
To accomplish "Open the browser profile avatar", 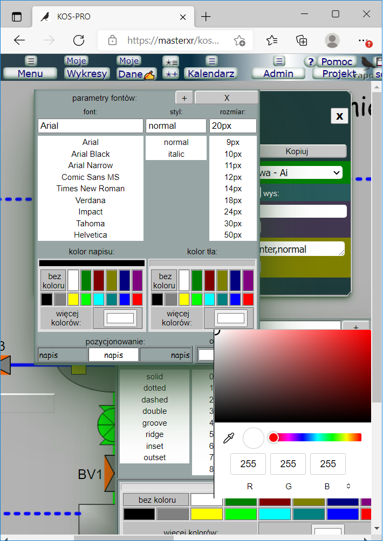I will pos(332,40).
